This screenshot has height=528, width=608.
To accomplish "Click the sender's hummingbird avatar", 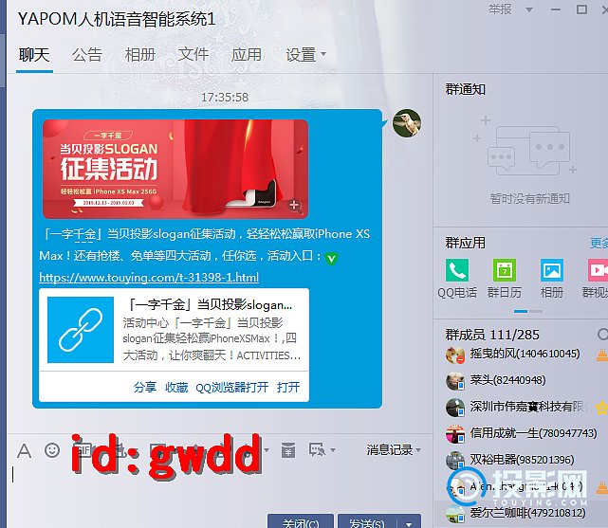I will [407, 123].
